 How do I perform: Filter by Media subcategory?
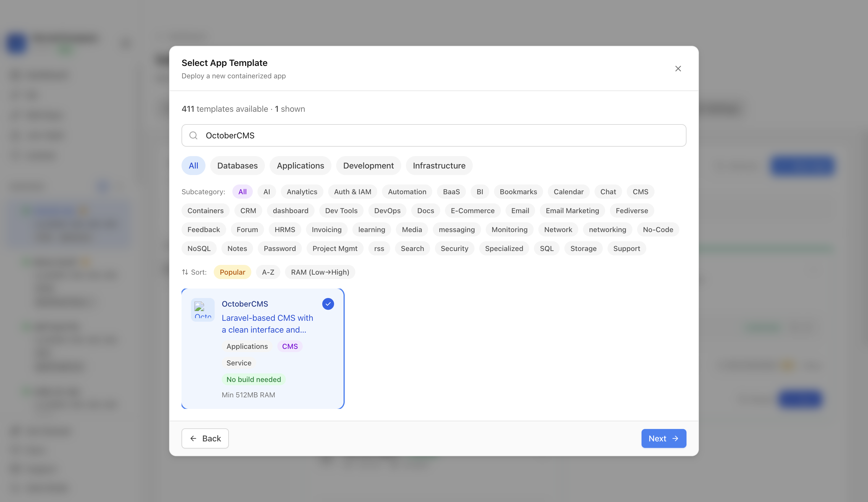coord(412,229)
